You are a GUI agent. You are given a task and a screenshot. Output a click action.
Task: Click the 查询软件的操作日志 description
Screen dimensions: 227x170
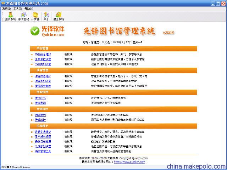click(103, 142)
